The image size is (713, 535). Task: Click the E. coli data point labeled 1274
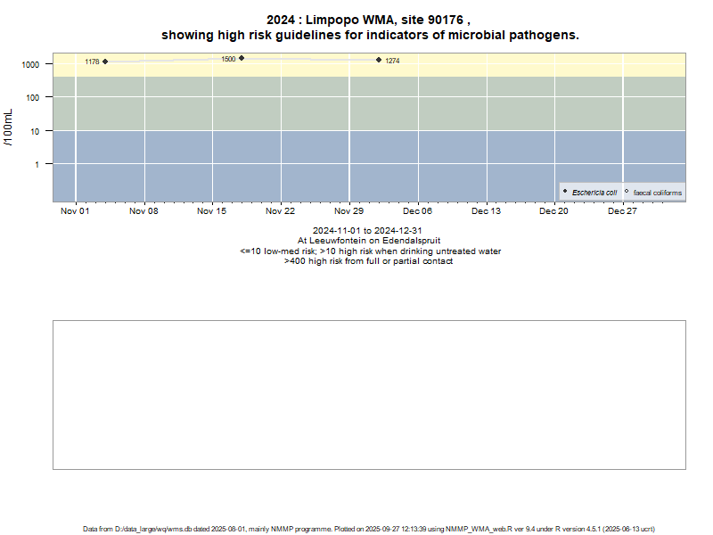tap(379, 60)
